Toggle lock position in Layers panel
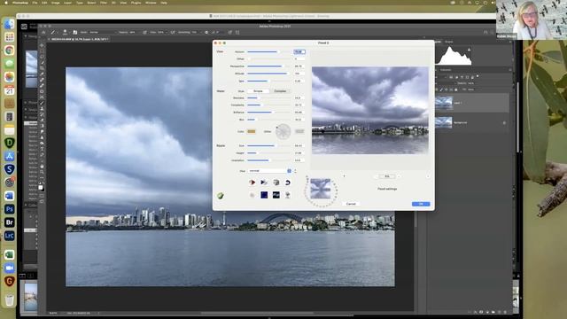Viewport: 567px width, 319px height. click(x=447, y=89)
